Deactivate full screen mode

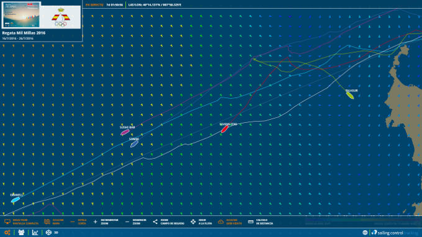click(x=22, y=222)
